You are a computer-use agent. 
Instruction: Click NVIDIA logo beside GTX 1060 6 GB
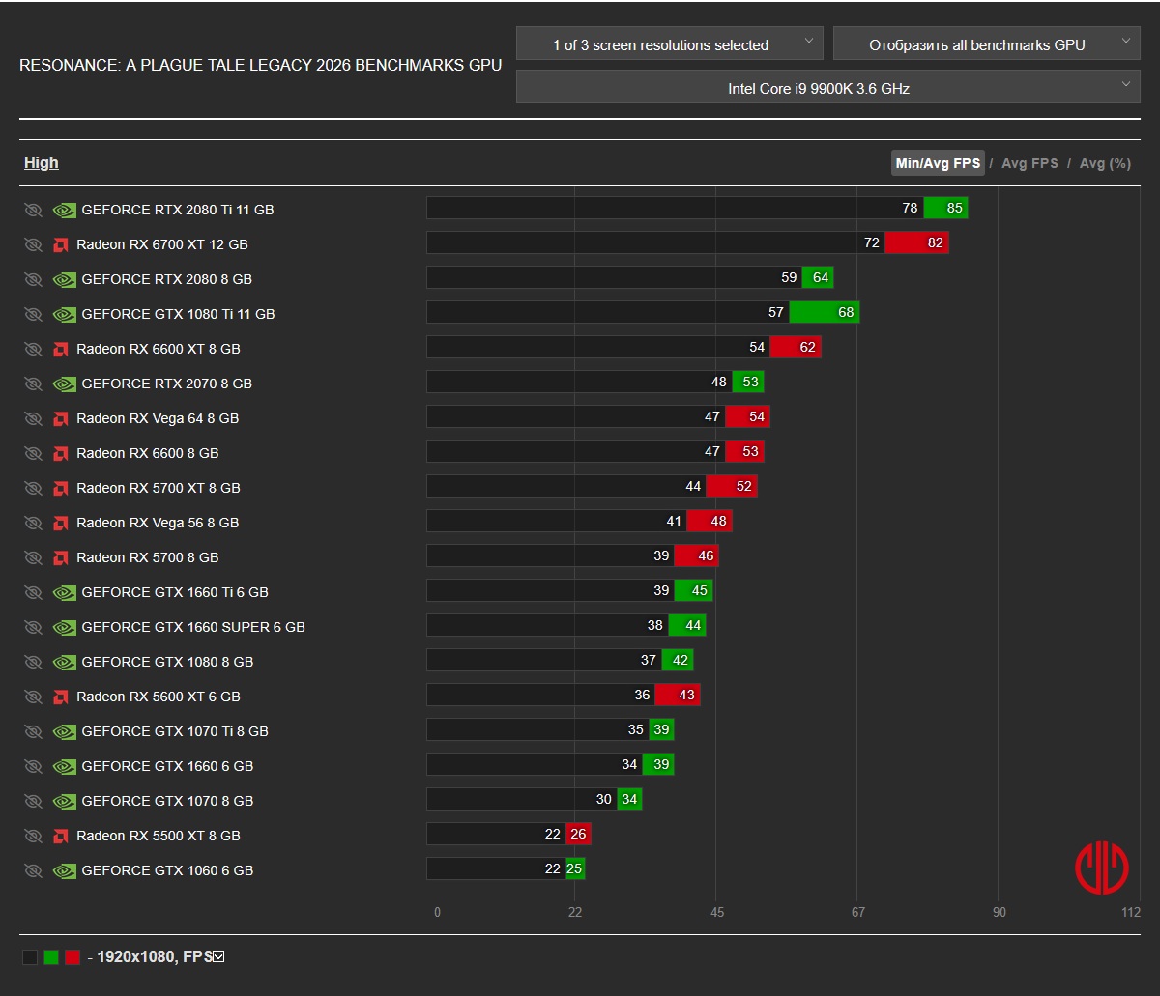coord(64,870)
